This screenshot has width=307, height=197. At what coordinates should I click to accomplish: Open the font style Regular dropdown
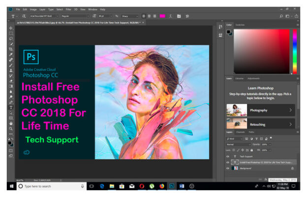point(75,16)
